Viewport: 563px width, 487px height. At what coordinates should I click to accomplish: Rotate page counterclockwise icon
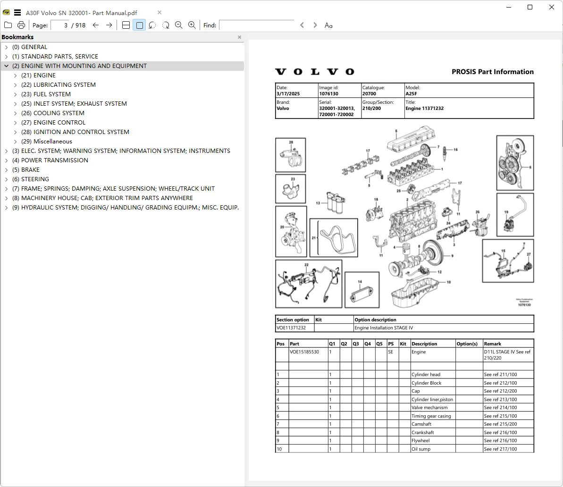pos(152,25)
